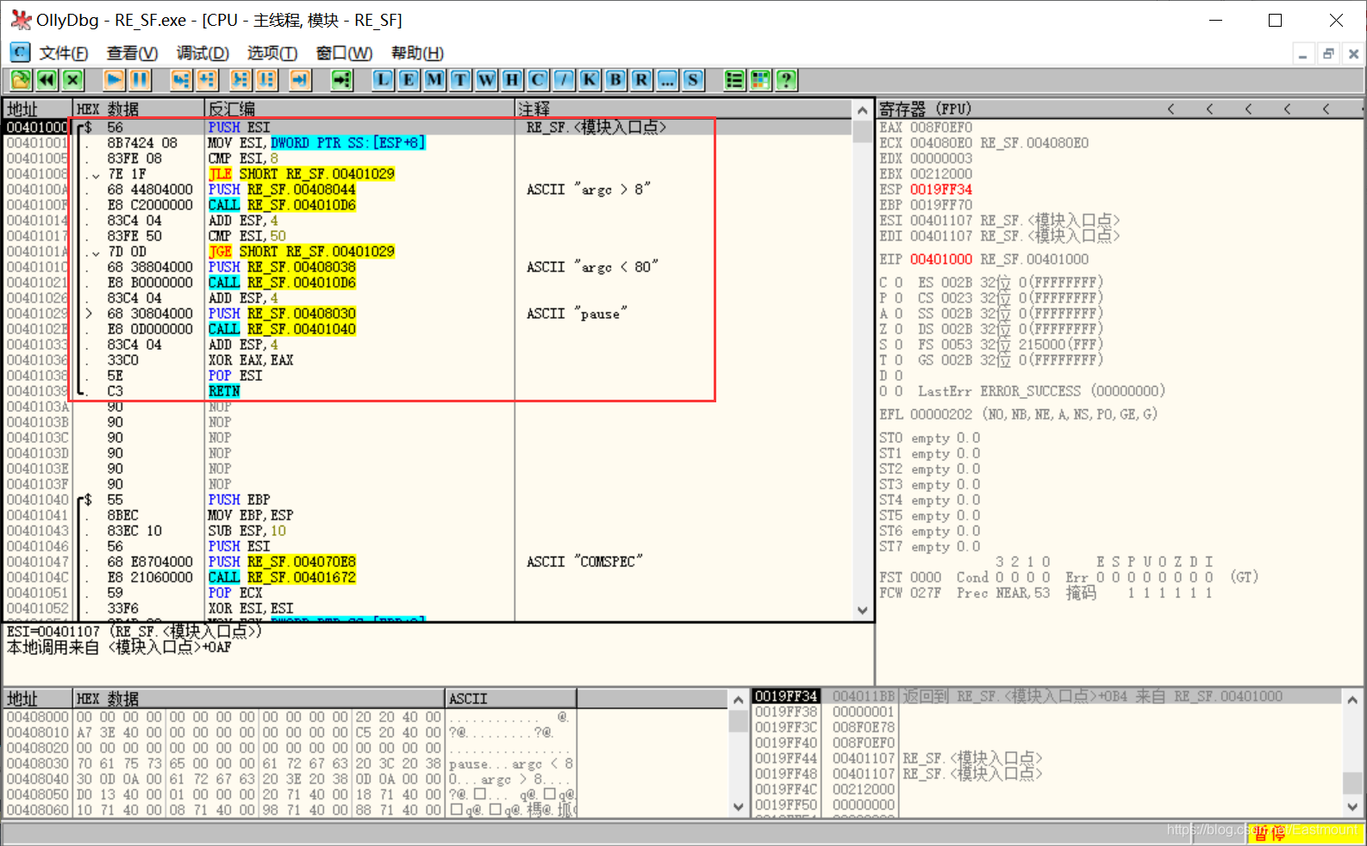Open Call stack with K button
Viewport: 1367px width, 846px height.
coord(590,80)
